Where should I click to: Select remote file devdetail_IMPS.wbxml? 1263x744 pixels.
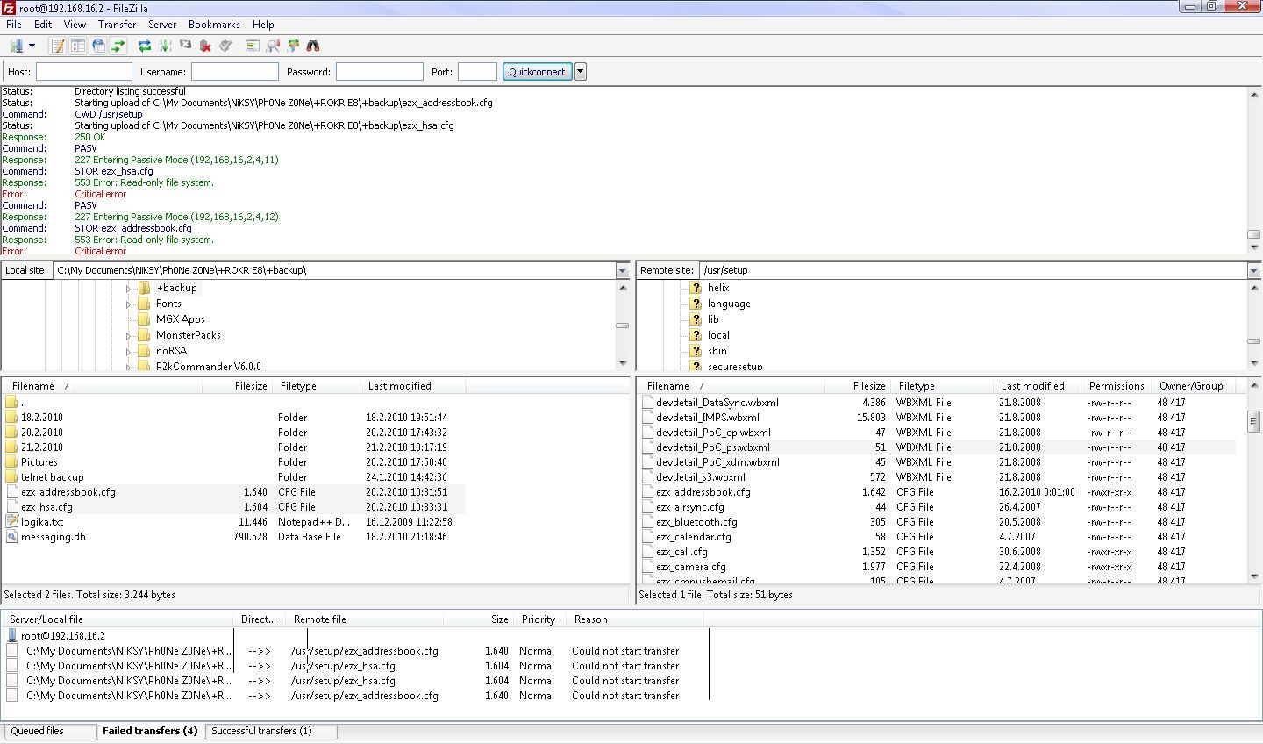pos(938,418)
